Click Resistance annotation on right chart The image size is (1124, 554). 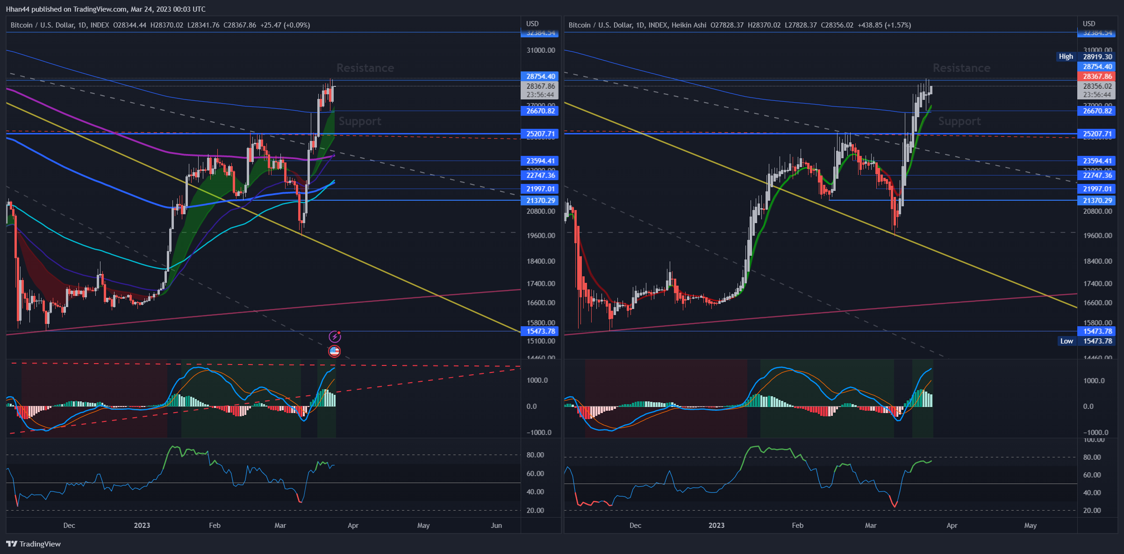pos(961,68)
